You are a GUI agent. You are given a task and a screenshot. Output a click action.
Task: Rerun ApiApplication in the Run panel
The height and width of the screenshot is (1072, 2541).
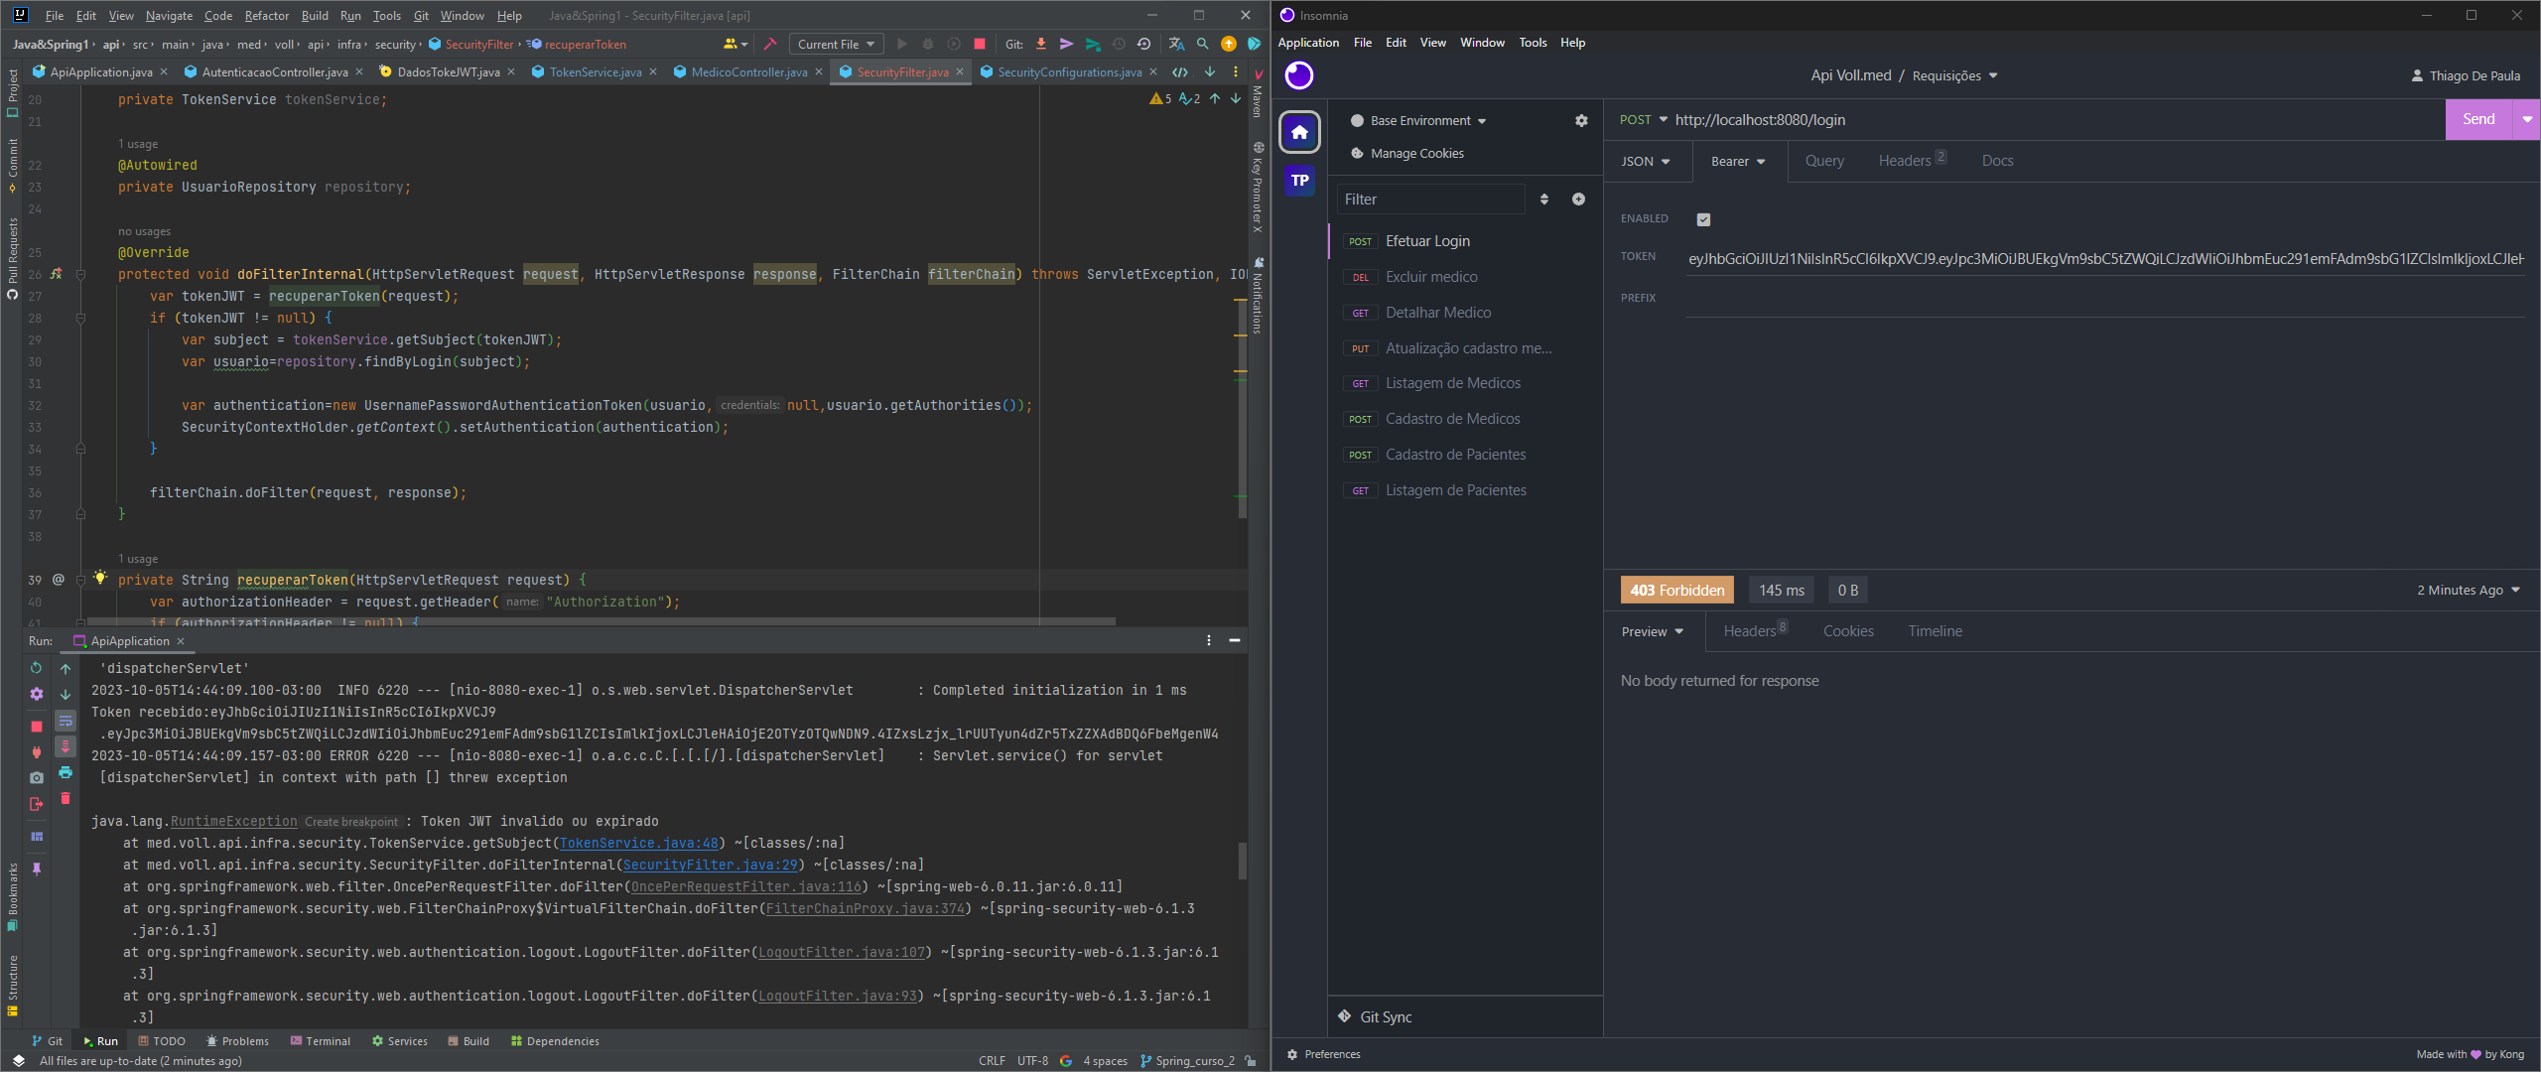point(37,668)
